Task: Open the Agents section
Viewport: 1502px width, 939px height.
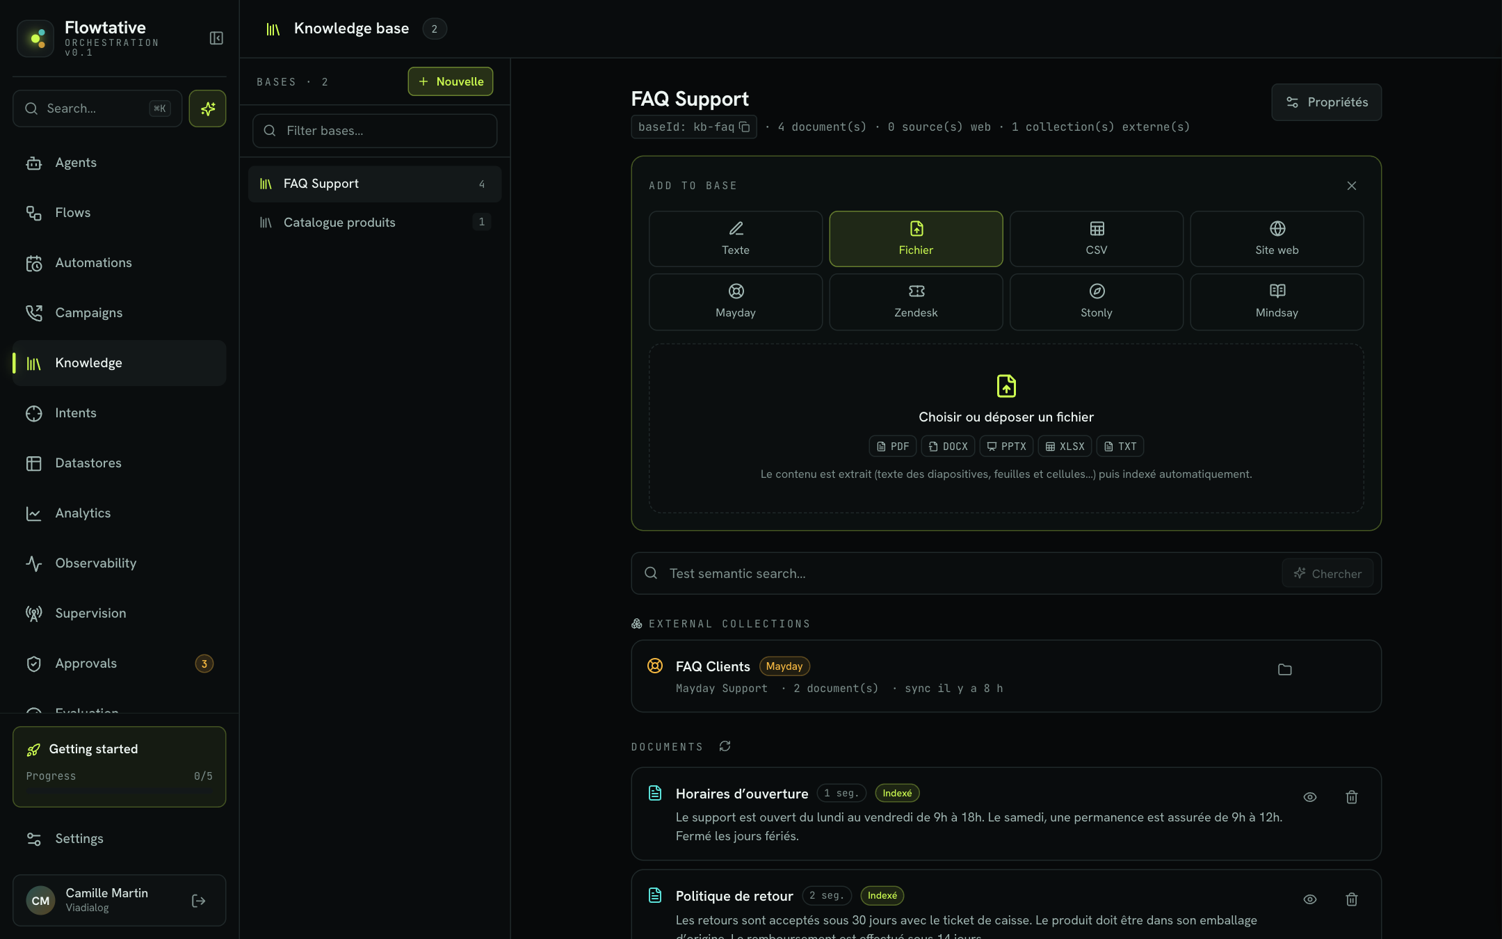Action: pos(119,163)
